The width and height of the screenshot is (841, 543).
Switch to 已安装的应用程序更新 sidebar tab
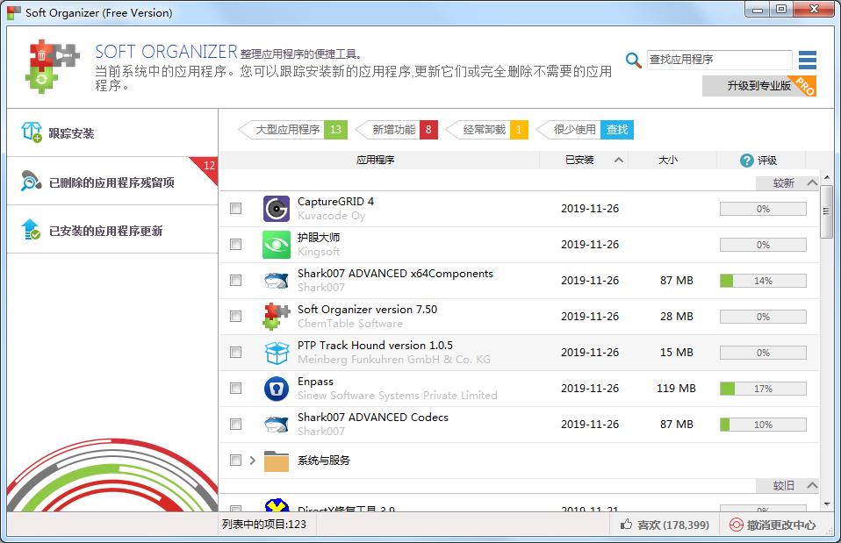[105, 231]
